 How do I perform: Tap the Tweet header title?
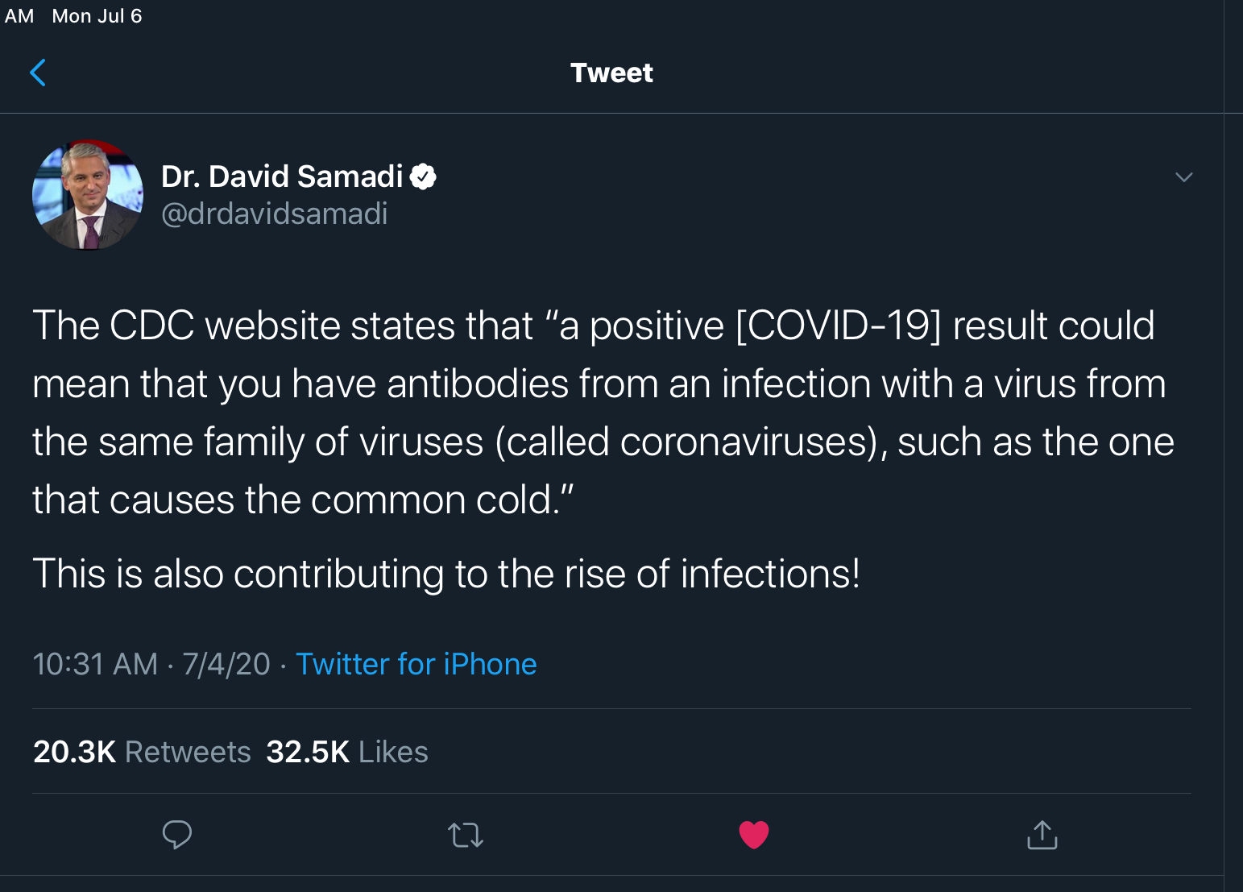pyautogui.click(x=611, y=73)
